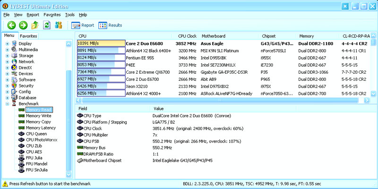Expand the Devices tree node

coord(7,74)
